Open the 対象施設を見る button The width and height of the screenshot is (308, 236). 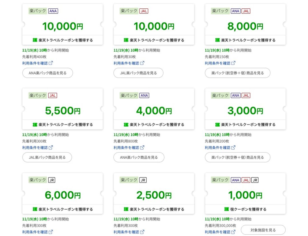click(263, 230)
